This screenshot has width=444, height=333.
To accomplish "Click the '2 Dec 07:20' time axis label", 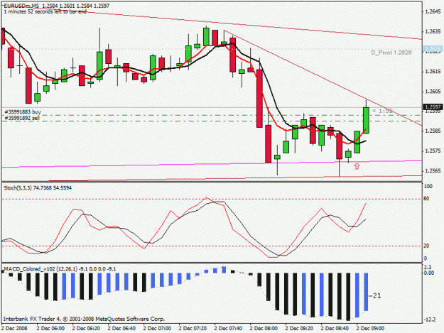I will click(x=193, y=329).
